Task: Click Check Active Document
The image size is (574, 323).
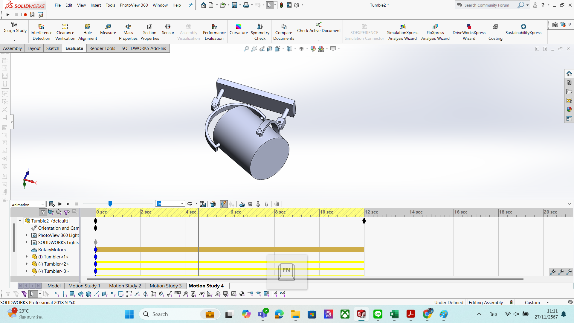Action: 319,28
